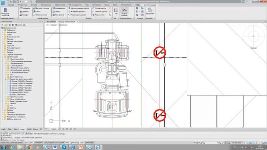This screenshot has height=150, width=267.
Task: Click the new document icon in quick access
Action: coord(8,2)
